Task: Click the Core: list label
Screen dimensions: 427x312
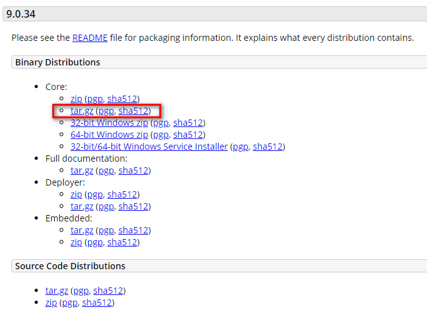Action: tap(56, 87)
